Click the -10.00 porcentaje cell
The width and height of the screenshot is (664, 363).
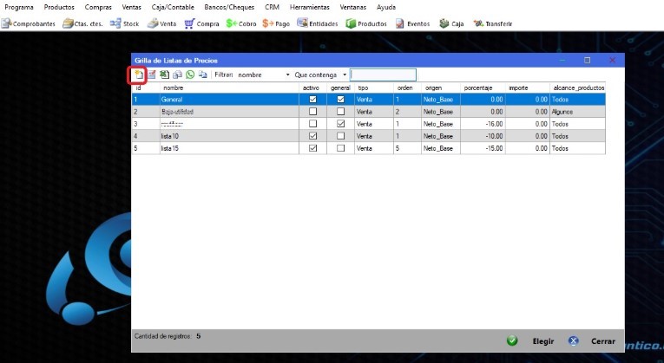483,136
